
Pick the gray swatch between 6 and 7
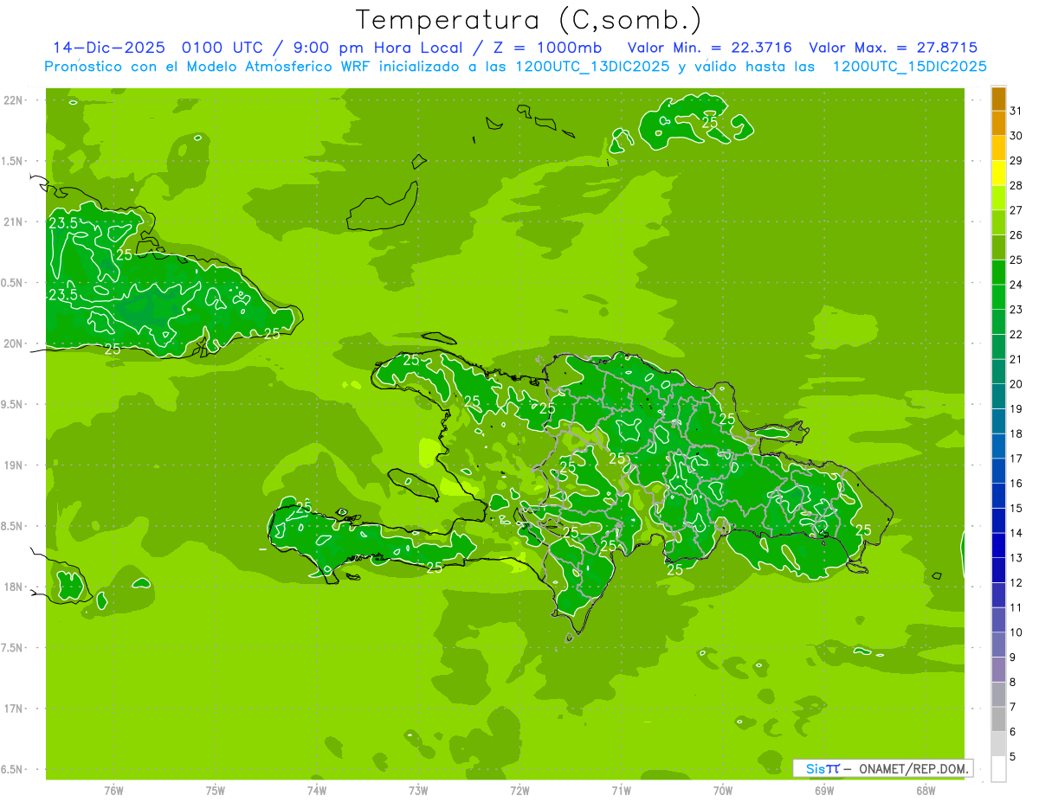998,720
